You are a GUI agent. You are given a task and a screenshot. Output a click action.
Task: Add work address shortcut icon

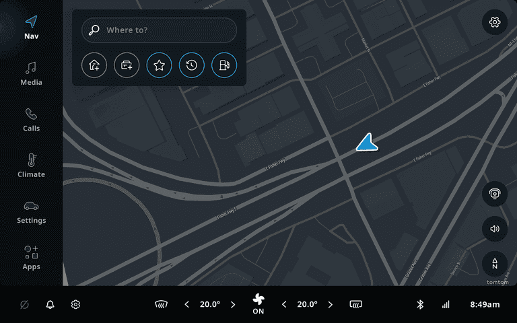coord(127,65)
